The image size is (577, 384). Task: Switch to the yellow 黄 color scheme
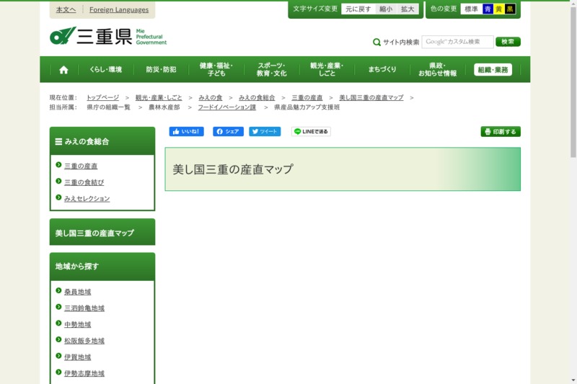[x=498, y=9]
